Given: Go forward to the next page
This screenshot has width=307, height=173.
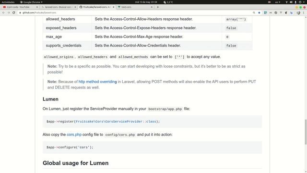Looking at the screenshot, I should (9, 12).
